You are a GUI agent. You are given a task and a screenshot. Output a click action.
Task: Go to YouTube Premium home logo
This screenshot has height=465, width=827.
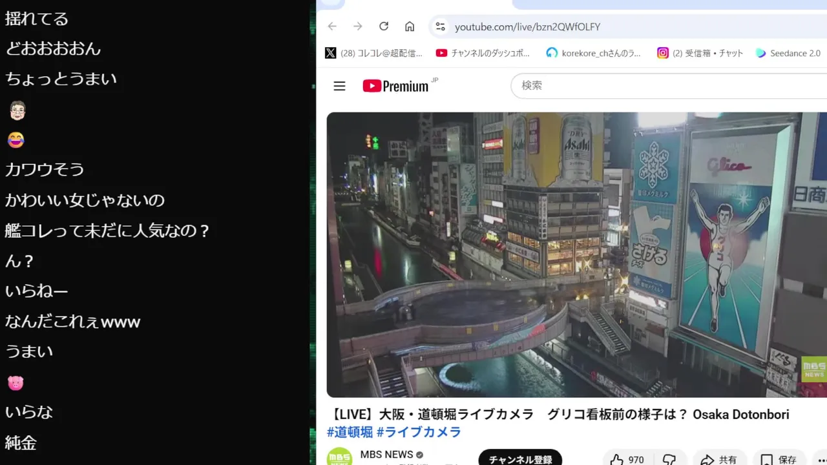click(396, 86)
